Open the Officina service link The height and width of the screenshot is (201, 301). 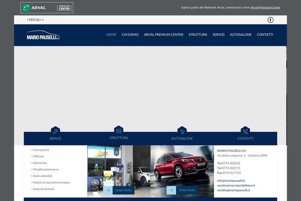[38, 156]
